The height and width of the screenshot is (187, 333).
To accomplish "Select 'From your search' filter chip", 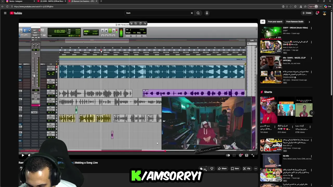I will pos(275,22).
